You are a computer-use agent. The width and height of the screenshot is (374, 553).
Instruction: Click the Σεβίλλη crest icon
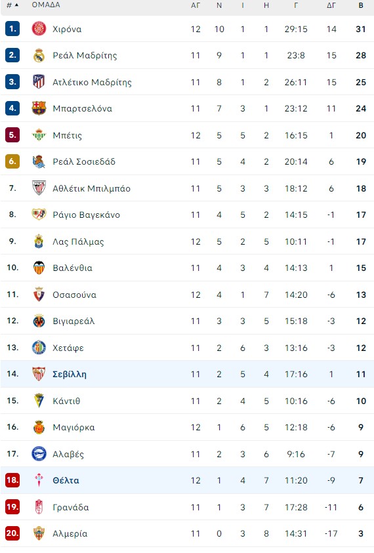click(x=39, y=374)
